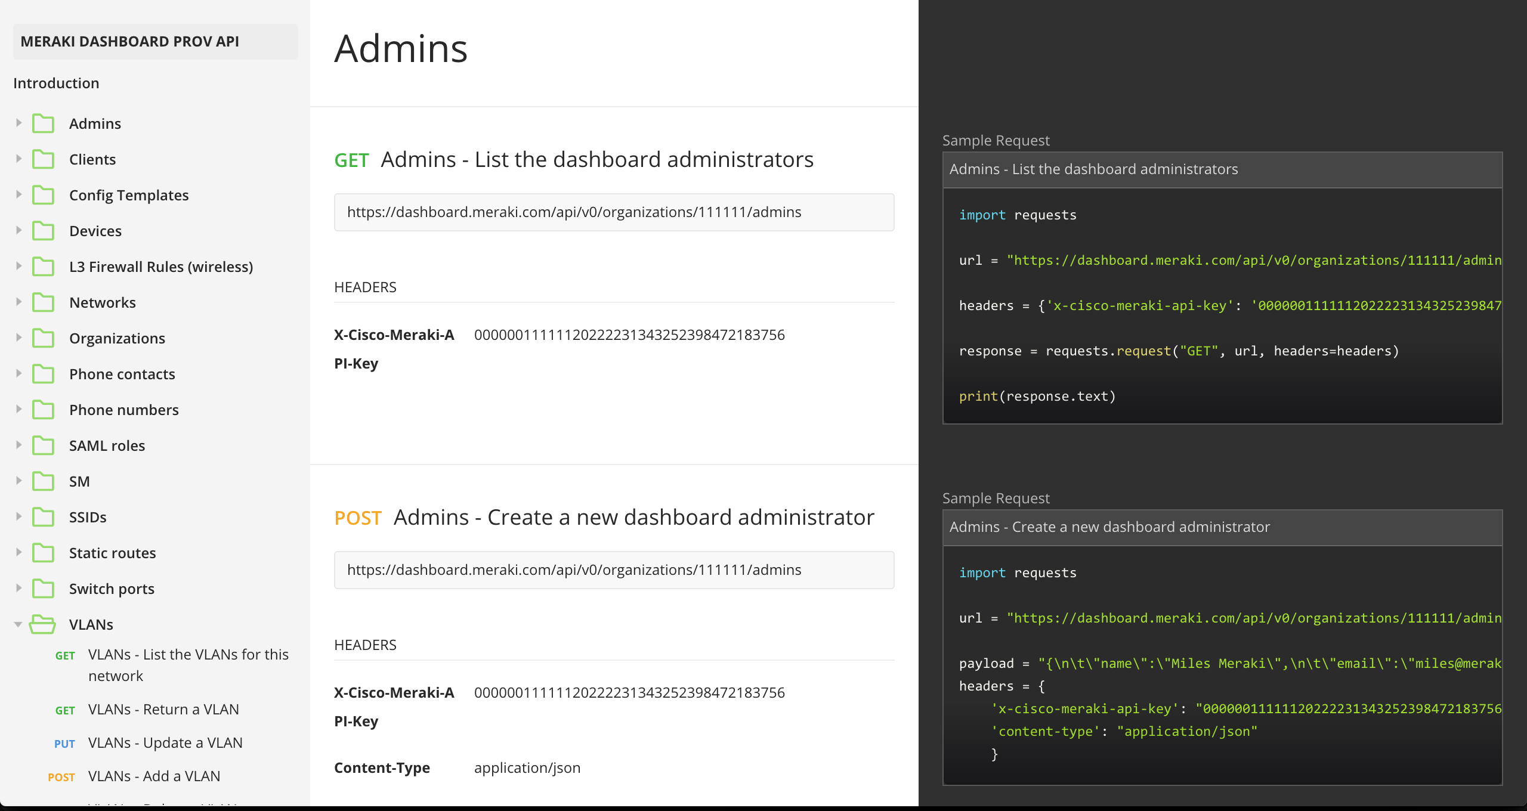Click the Admins folder icon
The image size is (1527, 811).
pyautogui.click(x=43, y=123)
